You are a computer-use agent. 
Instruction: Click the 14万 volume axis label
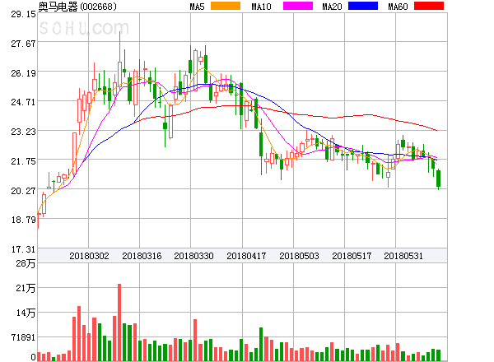pyautogui.click(x=26, y=313)
